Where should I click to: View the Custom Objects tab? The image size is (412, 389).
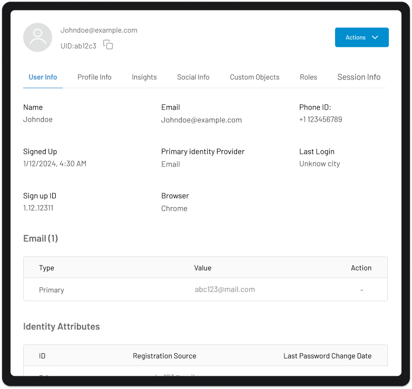254,77
